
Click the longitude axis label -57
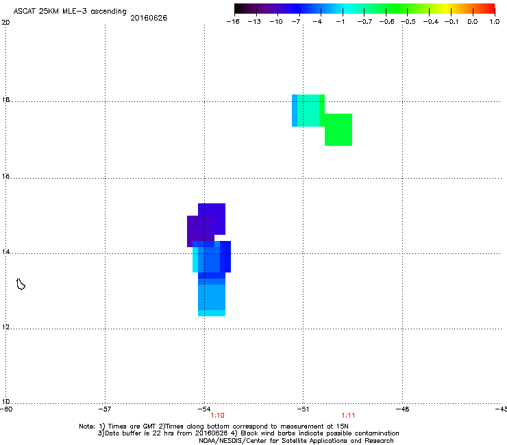click(105, 409)
